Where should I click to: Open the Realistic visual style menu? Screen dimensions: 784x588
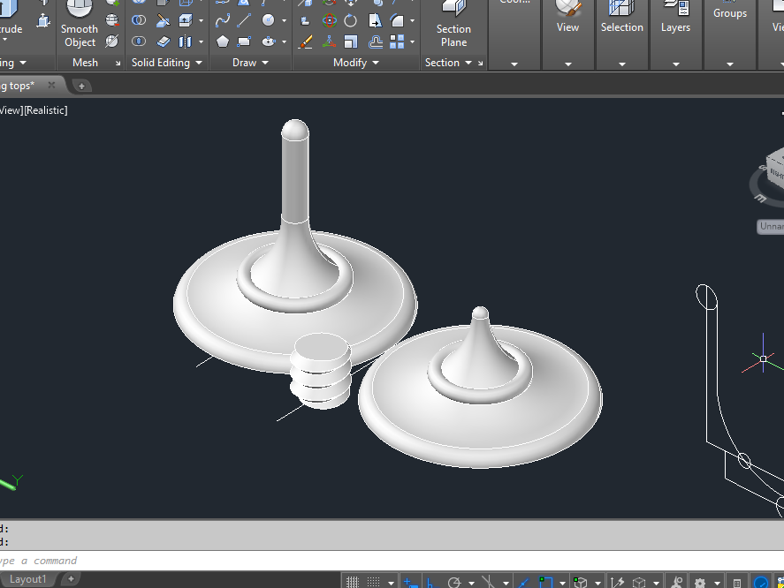click(x=46, y=110)
